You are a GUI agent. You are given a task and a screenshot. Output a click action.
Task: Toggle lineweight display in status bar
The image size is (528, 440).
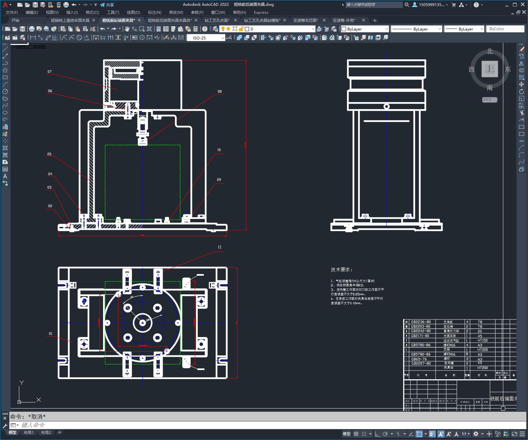point(432,434)
